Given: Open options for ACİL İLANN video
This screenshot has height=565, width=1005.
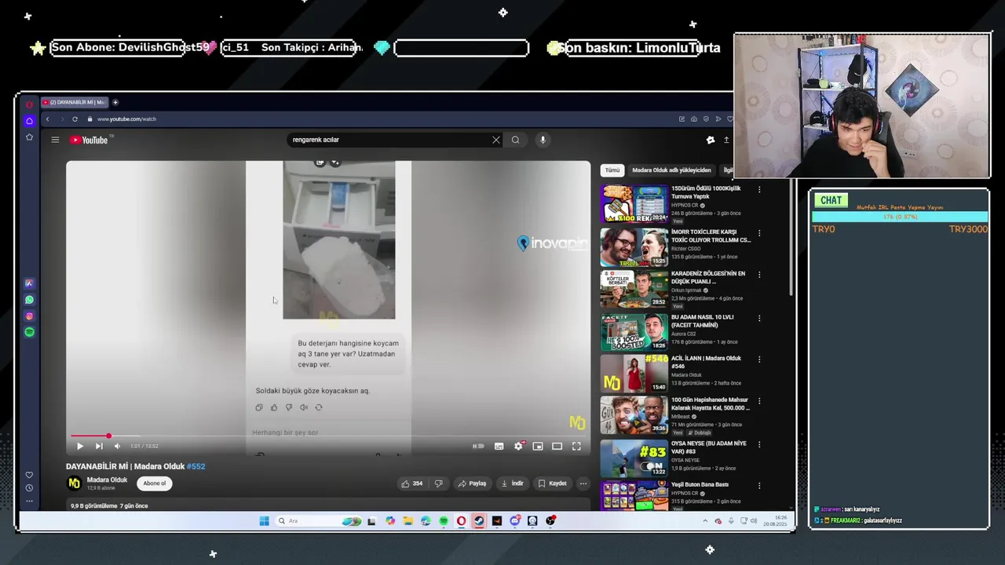Looking at the screenshot, I should coord(759,359).
